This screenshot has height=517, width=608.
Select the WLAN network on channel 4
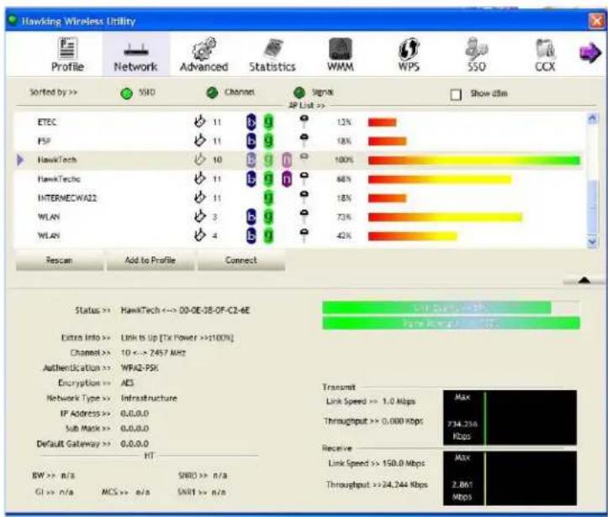tap(299, 235)
